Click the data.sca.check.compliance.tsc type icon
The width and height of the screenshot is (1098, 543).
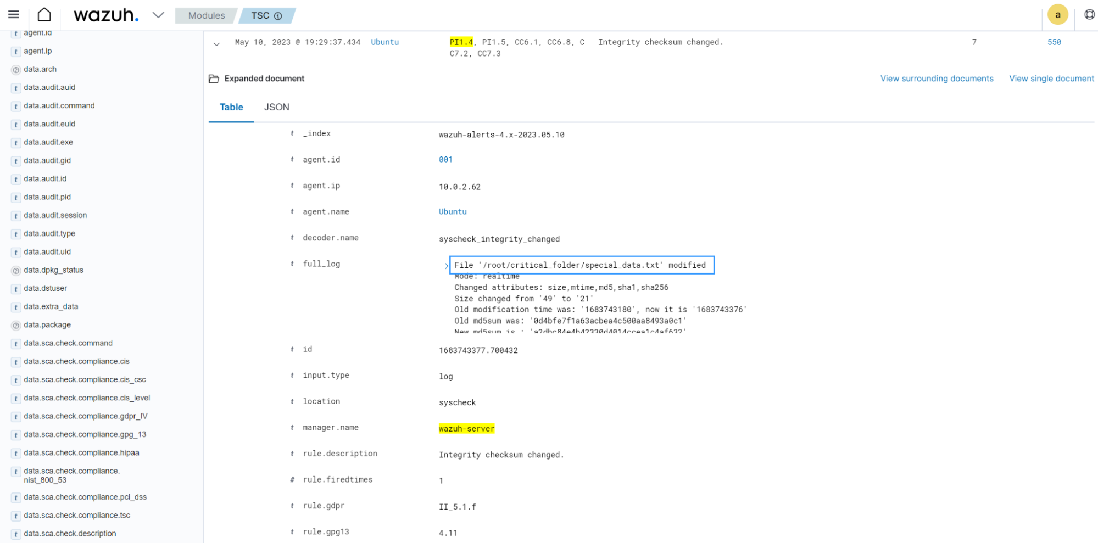click(16, 516)
